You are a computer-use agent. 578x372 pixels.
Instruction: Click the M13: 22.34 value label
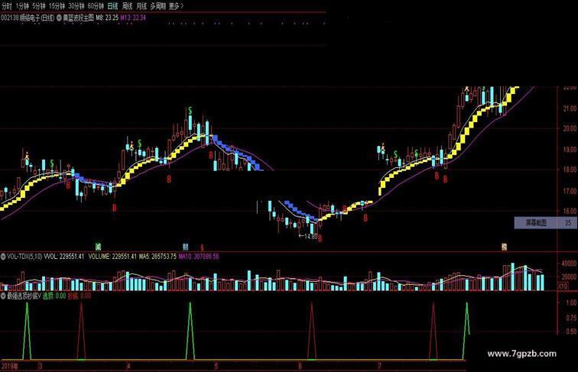click(x=133, y=18)
